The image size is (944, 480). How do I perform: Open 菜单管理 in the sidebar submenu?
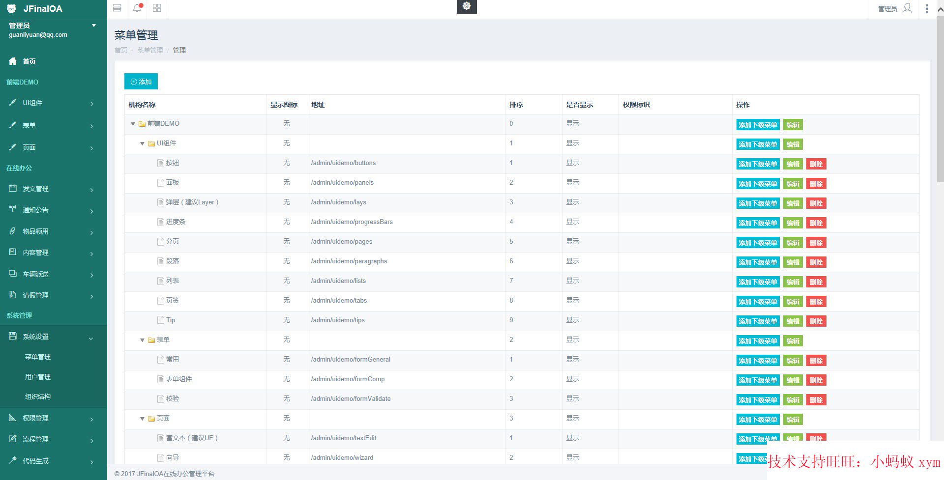point(38,357)
